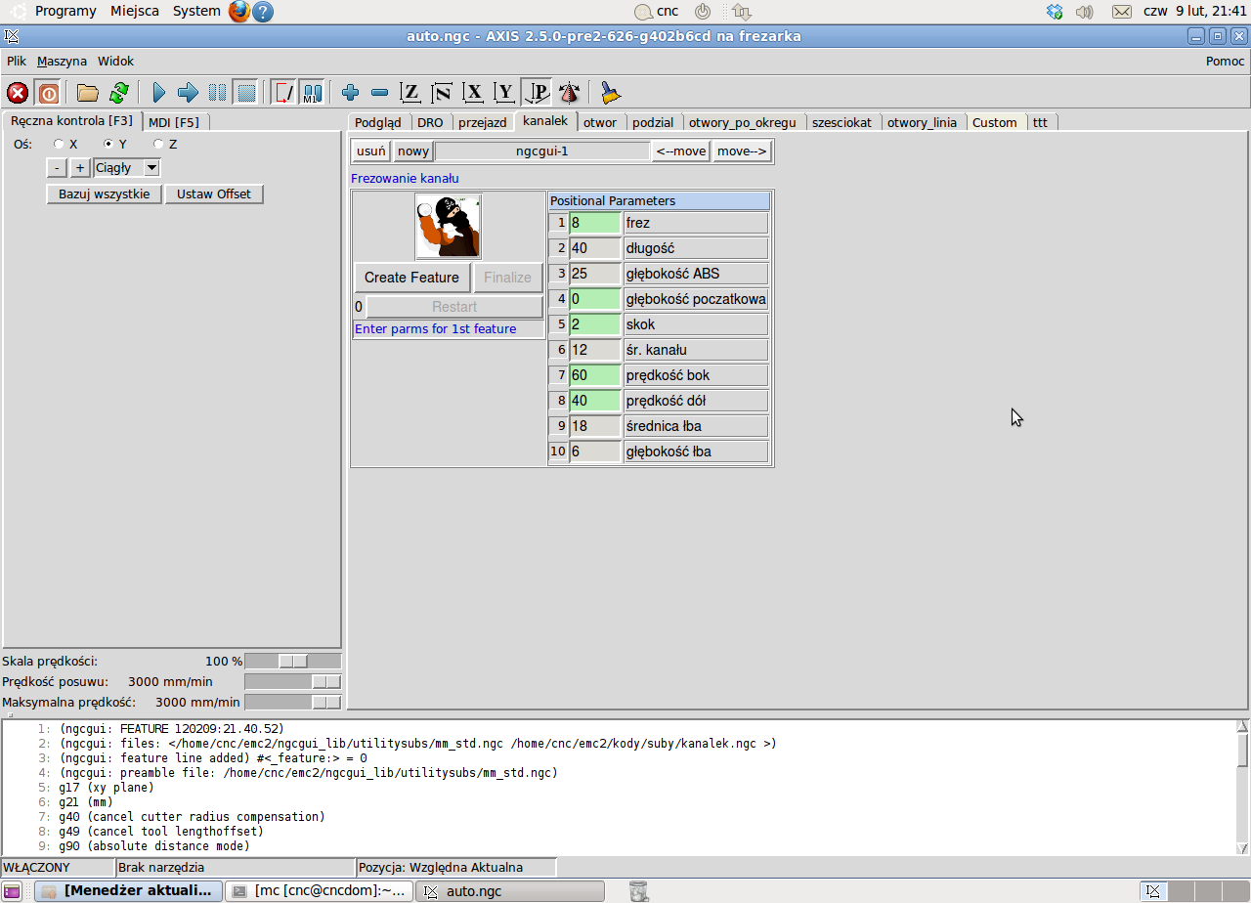
Task: Open the help icon in top panel
Action: tap(263, 12)
